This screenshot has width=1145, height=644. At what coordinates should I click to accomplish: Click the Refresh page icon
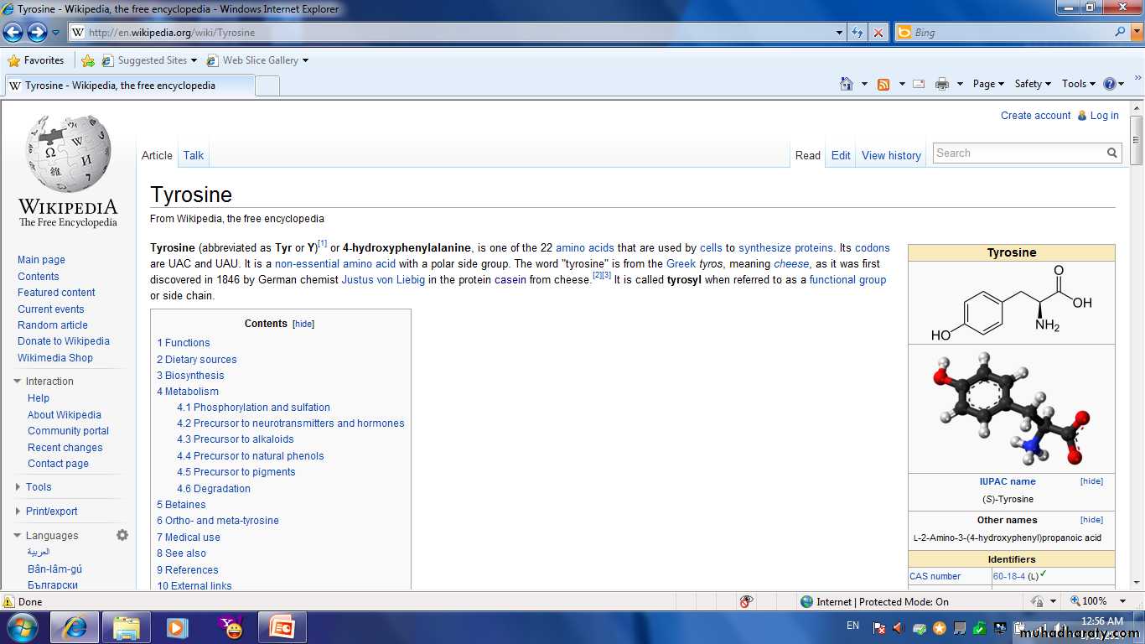pos(857,33)
